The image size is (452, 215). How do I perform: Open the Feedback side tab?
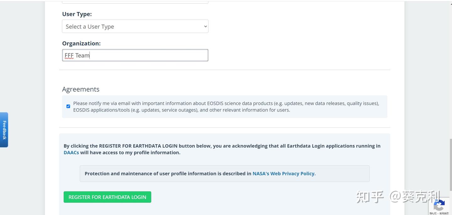[4, 130]
